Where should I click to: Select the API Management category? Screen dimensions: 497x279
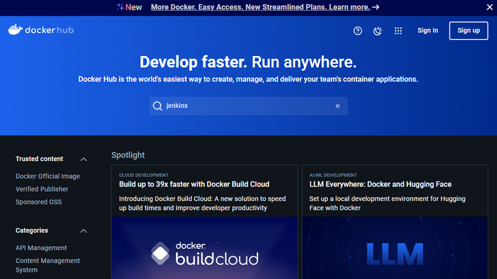point(41,248)
